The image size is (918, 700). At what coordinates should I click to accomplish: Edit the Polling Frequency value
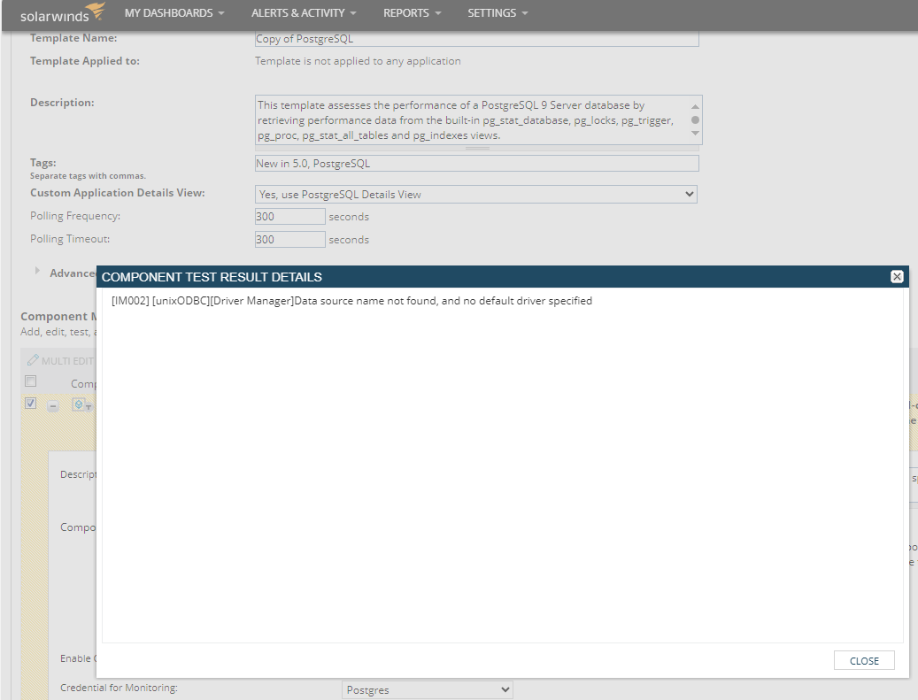(x=289, y=217)
